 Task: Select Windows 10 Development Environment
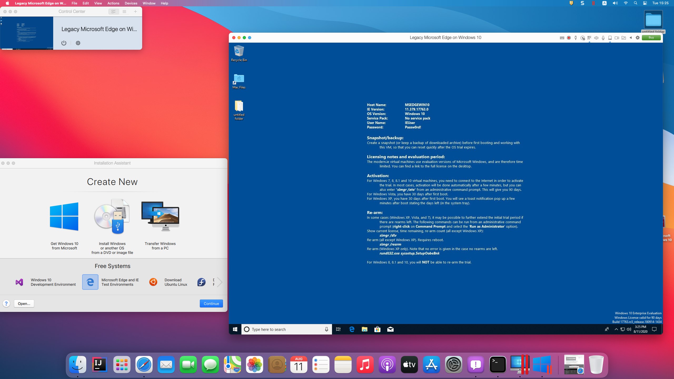pos(45,282)
